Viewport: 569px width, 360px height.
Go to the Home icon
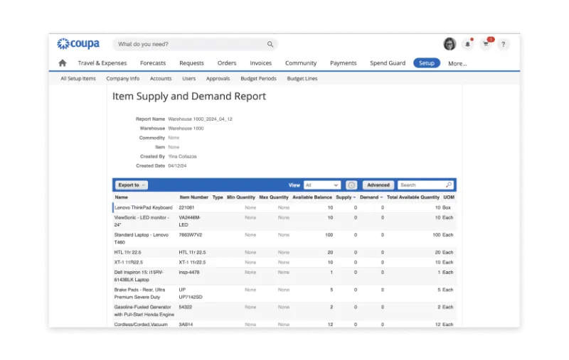tap(63, 63)
